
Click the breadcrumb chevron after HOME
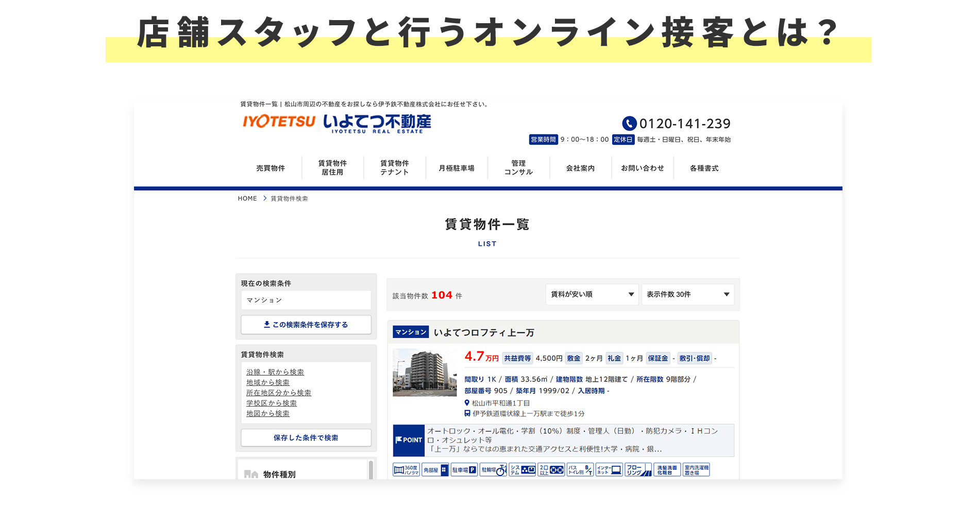coord(265,198)
